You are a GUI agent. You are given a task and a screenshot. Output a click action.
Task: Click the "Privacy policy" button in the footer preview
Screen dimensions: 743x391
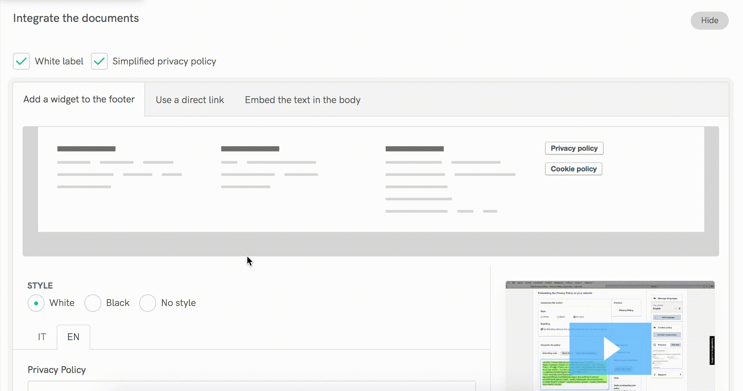[x=574, y=148]
